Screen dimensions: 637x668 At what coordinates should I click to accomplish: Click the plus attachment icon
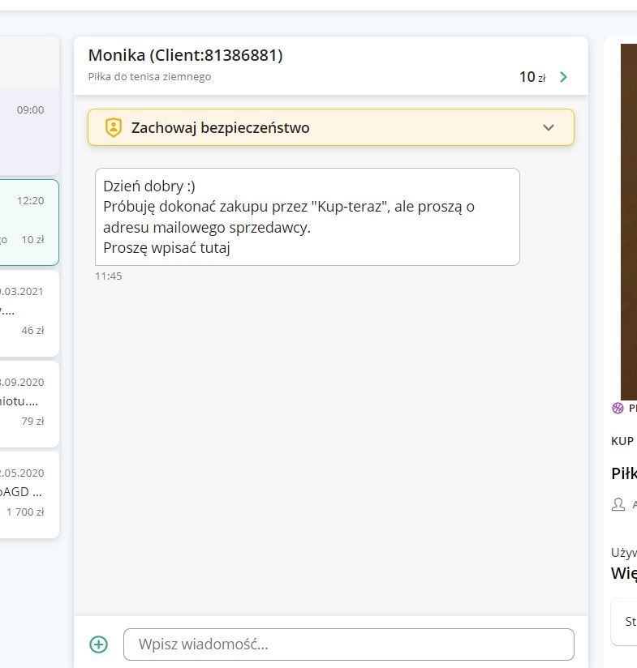[98, 644]
